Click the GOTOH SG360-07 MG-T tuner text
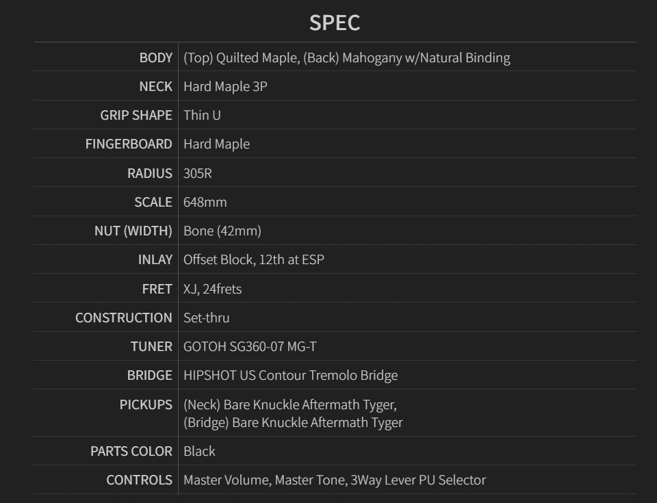Screen dimensions: 657x503 pyautogui.click(x=250, y=346)
